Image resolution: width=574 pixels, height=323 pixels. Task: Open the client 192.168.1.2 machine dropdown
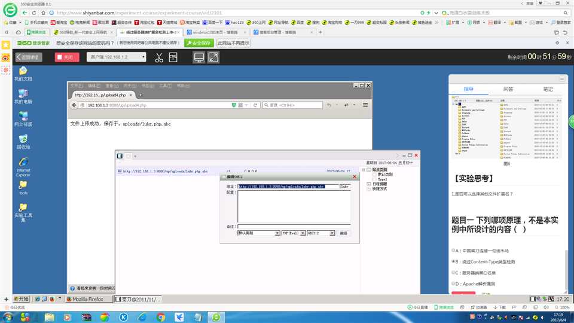click(x=116, y=57)
